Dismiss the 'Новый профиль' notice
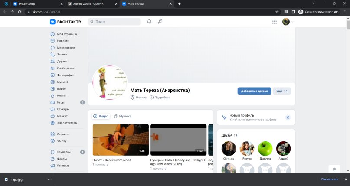Screen dimensions: 350x186 (288, 117)
